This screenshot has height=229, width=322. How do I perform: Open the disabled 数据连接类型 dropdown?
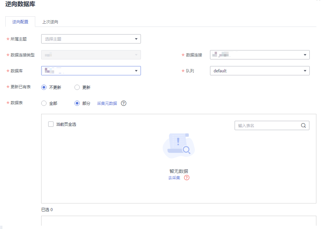pos(91,55)
